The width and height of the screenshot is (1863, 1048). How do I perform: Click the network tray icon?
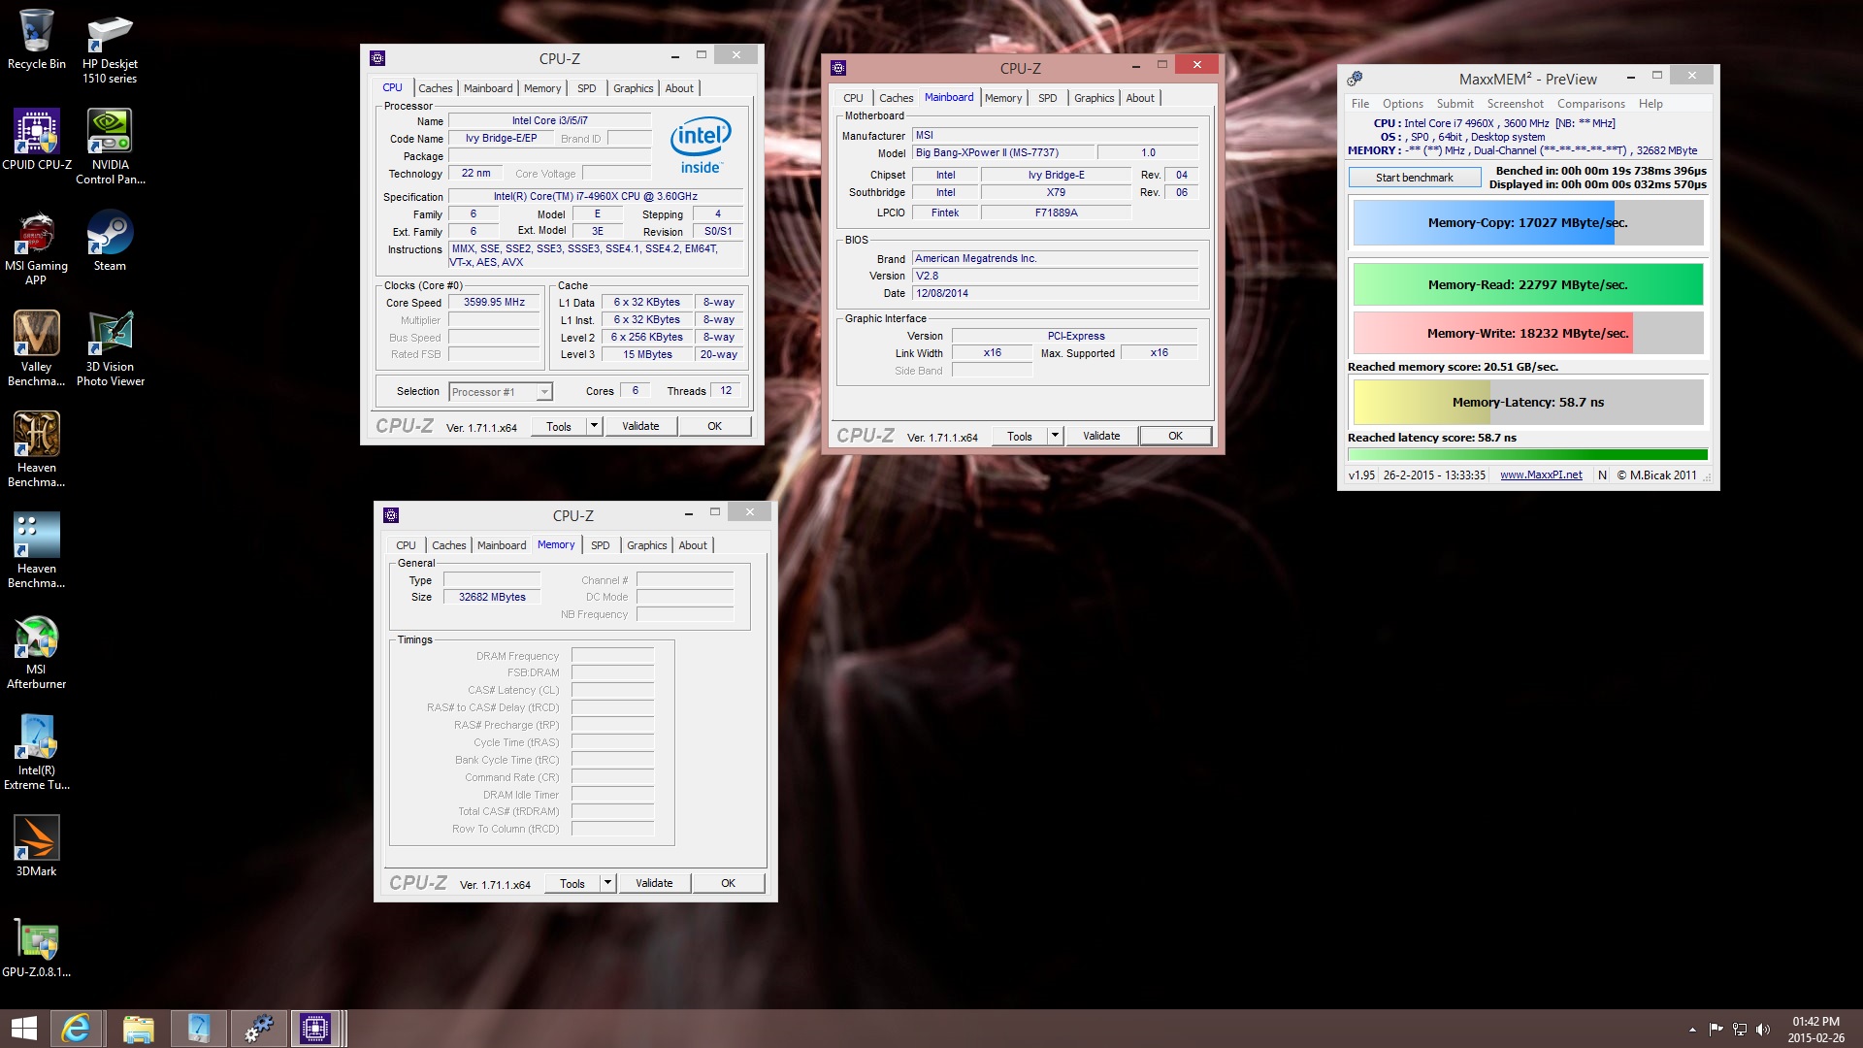[1739, 1030]
